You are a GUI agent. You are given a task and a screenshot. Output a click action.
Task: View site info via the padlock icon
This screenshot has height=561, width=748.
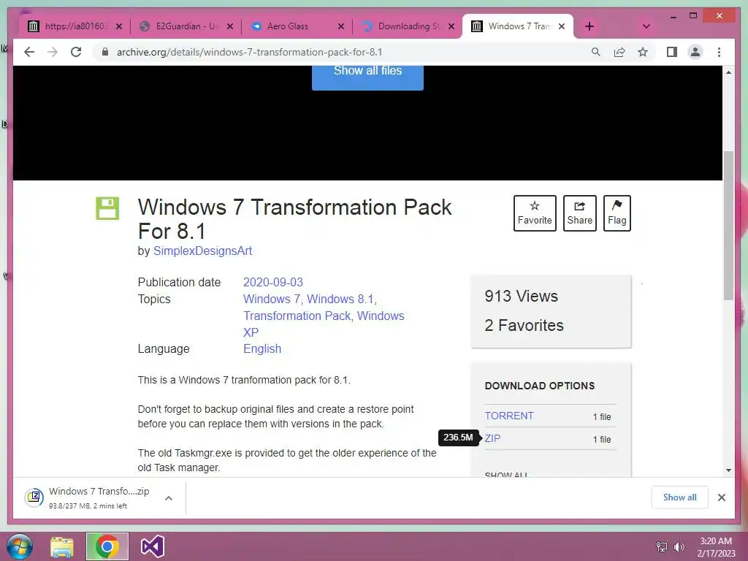click(105, 52)
